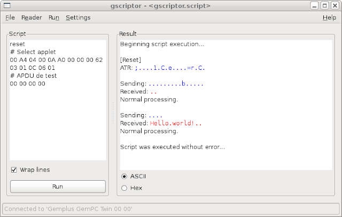The width and height of the screenshot is (342, 217).
Task: Select the Hex output radio button
Action: pos(124,188)
